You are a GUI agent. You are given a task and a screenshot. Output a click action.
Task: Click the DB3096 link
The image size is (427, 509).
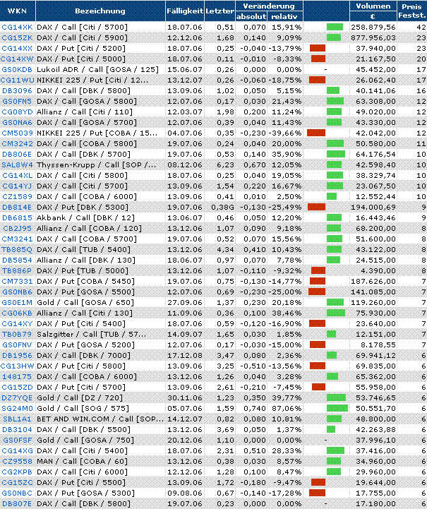17,90
